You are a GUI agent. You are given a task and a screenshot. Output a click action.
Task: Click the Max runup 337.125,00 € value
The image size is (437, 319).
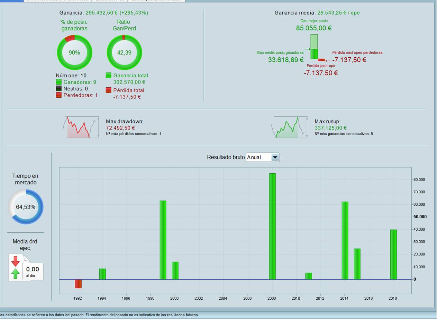coord(331,128)
